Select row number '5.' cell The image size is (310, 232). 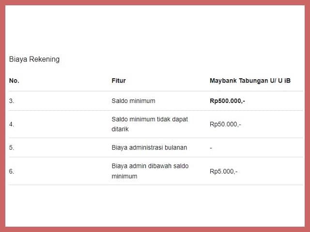(x=12, y=147)
